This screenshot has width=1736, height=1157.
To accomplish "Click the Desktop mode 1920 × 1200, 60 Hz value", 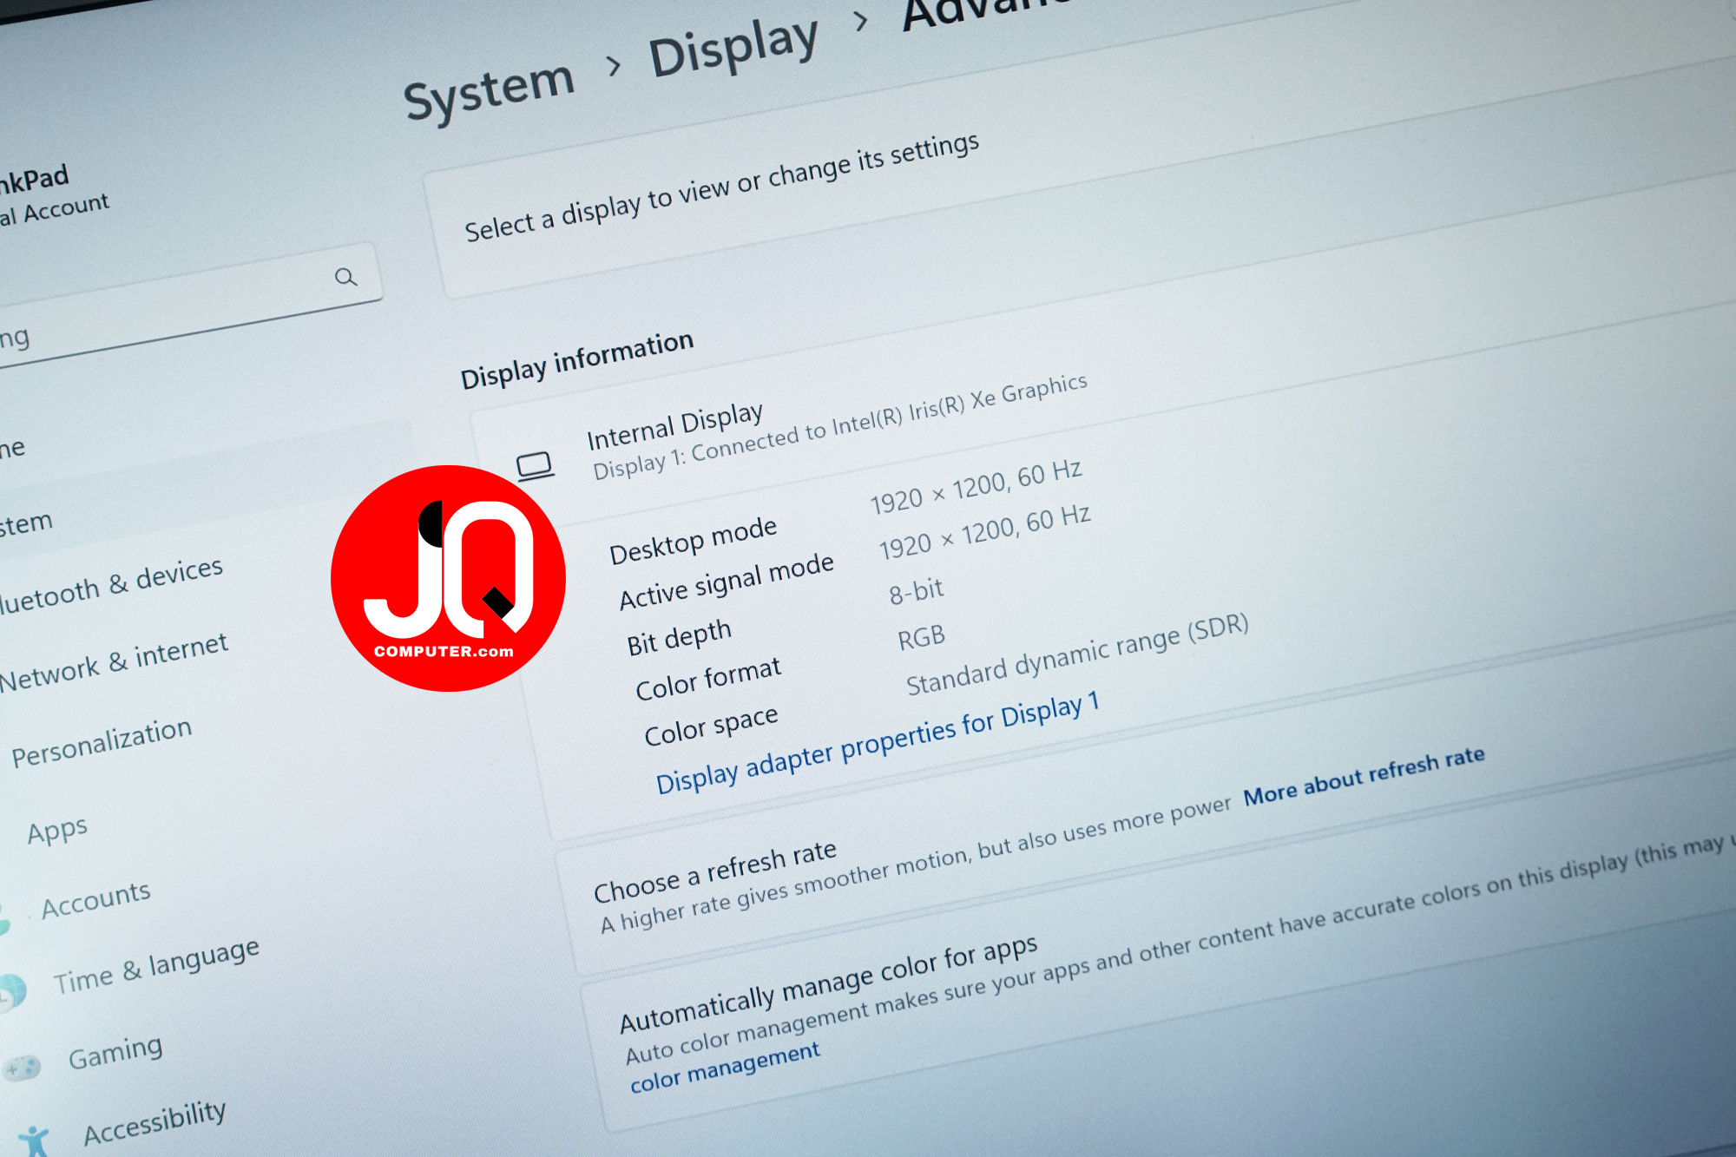I will [x=976, y=486].
